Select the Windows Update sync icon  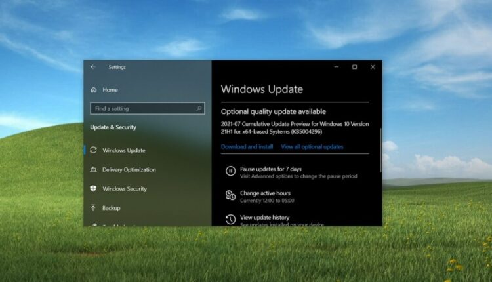click(93, 150)
